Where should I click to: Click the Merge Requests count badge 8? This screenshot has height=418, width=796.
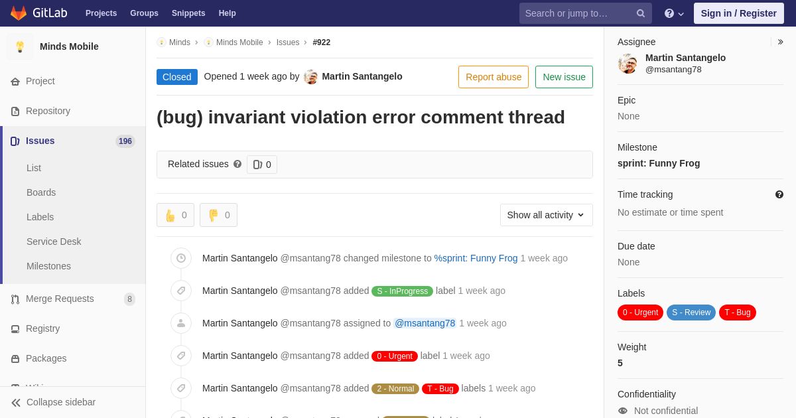pyautogui.click(x=129, y=299)
